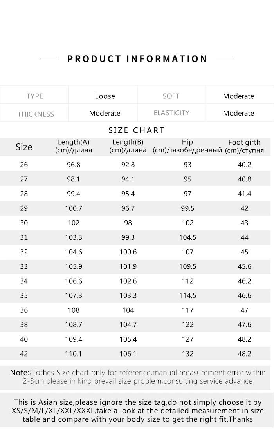Viewport: 274px width, 433px height.
Task: Click the PRODUCT INFORMATION heading
Action: (x=137, y=59)
